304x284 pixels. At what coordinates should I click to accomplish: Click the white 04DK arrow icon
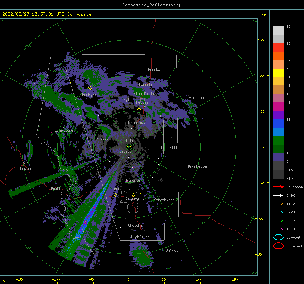click(278, 196)
